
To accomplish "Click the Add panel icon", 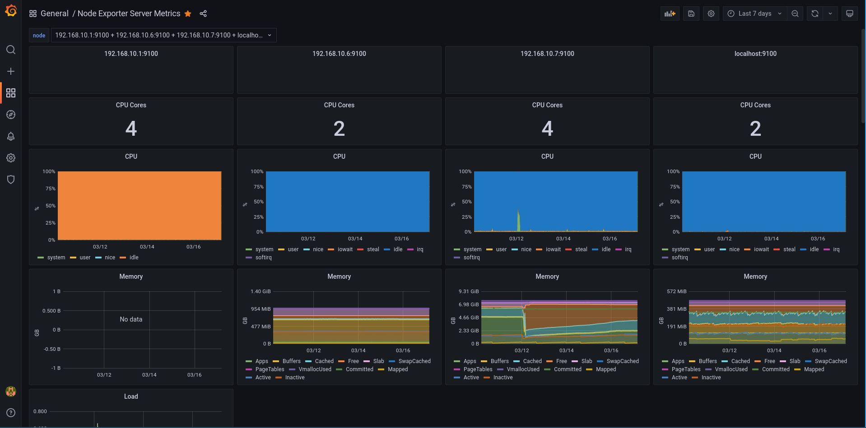I will point(670,14).
